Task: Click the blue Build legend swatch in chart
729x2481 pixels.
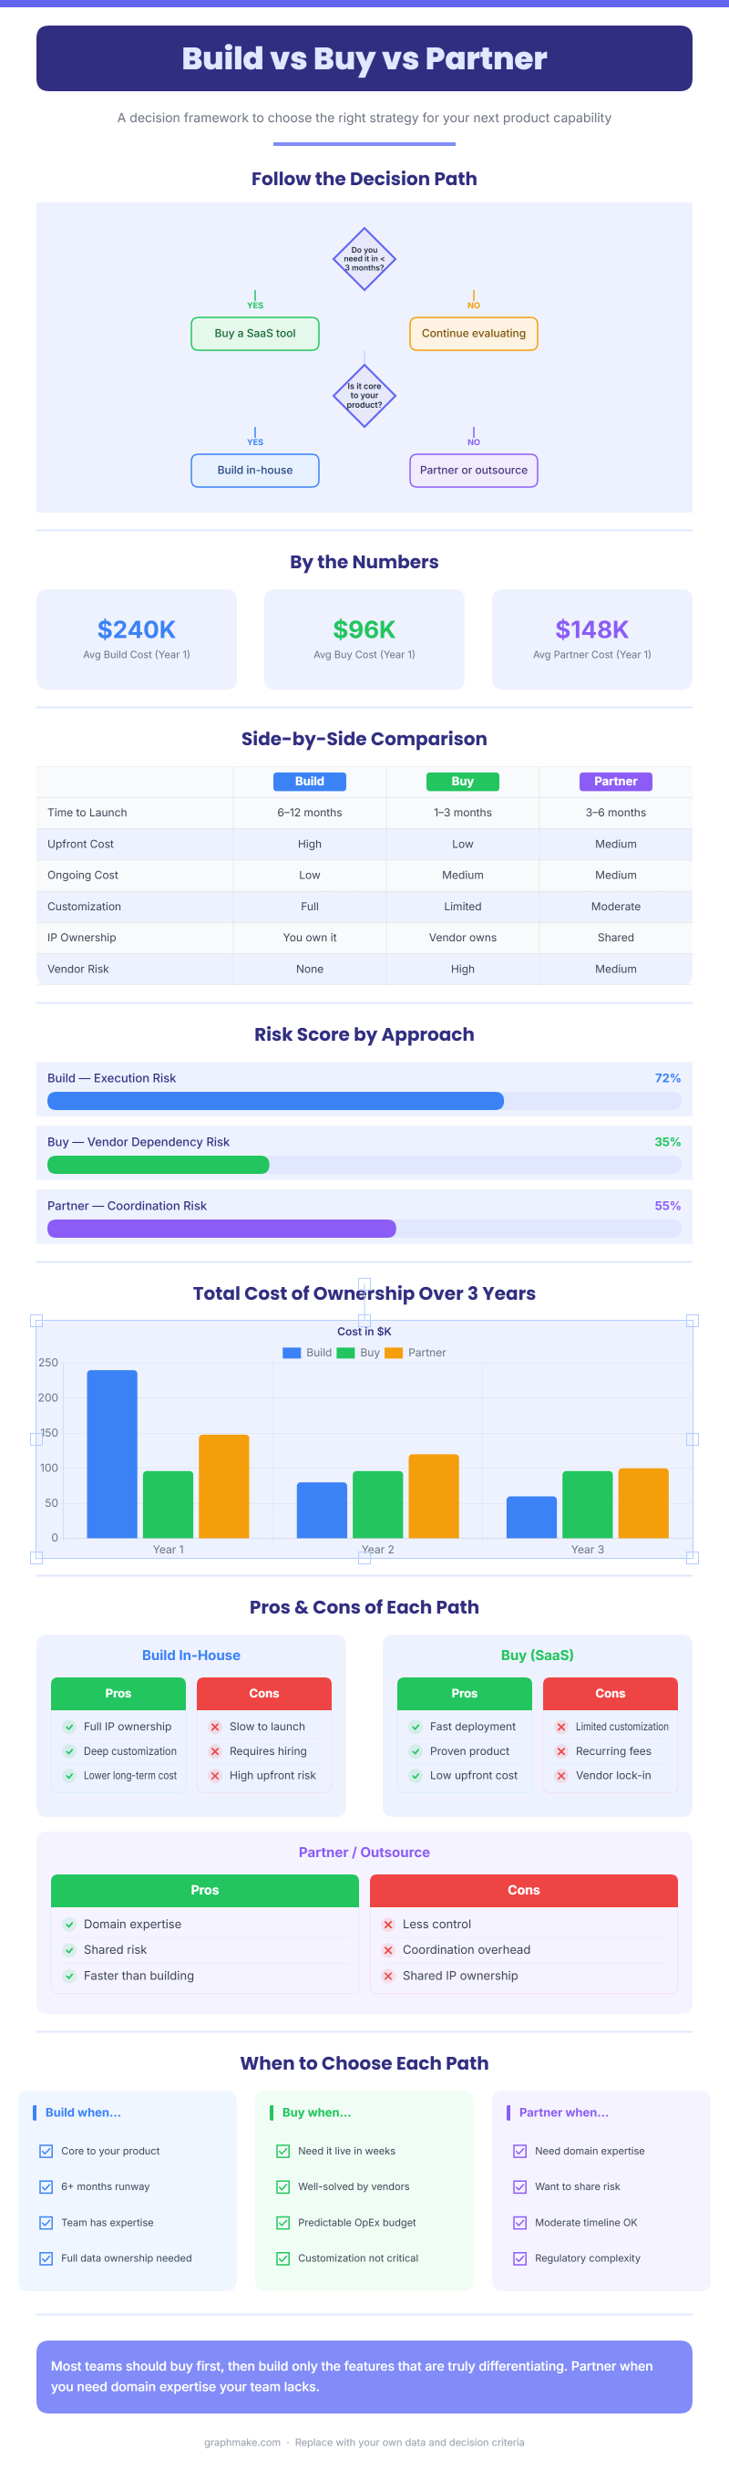Action: point(292,1354)
